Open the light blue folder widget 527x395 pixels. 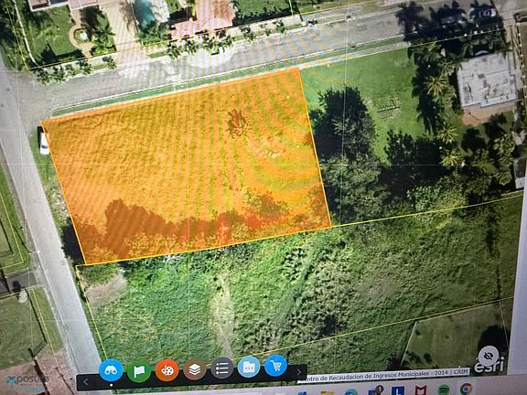[249, 367]
